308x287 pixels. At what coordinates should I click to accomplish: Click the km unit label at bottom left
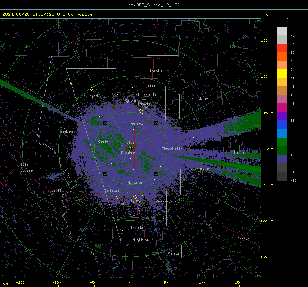5,283
